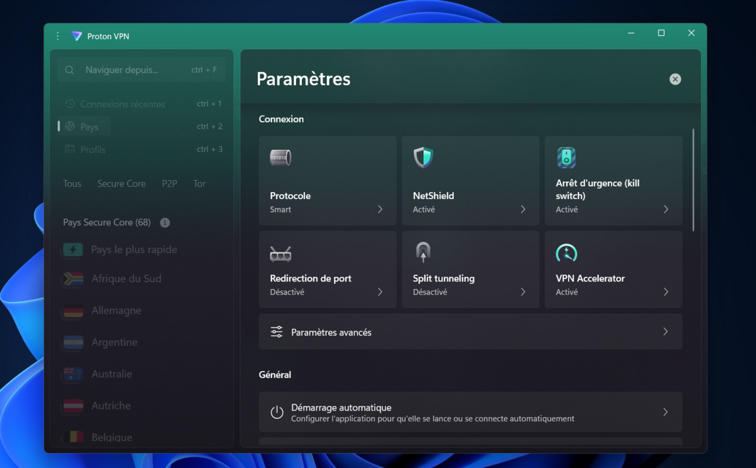Open Split tunneling via its chevron
This screenshot has height=468, width=756.
click(523, 292)
